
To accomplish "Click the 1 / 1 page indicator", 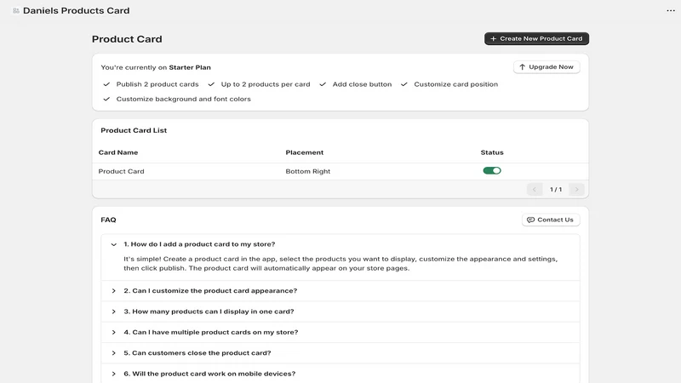I will [x=556, y=189].
